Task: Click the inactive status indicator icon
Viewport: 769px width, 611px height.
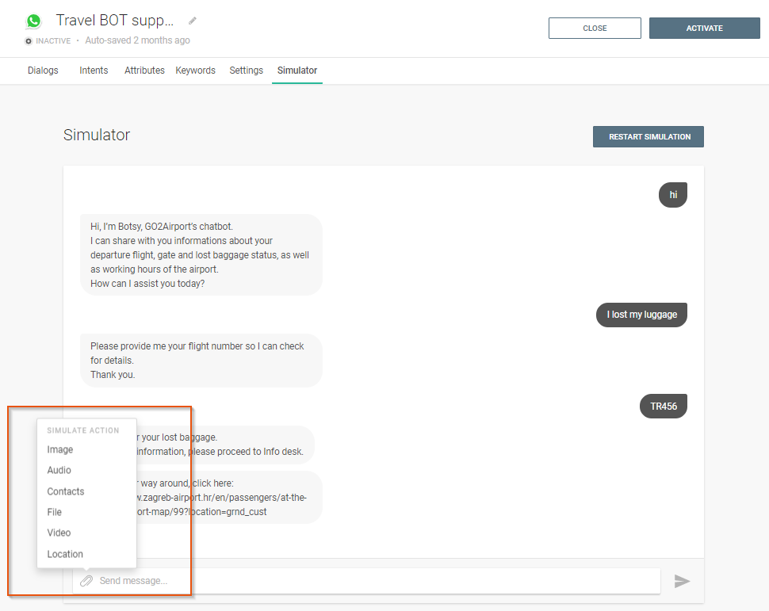Action: pyautogui.click(x=29, y=40)
